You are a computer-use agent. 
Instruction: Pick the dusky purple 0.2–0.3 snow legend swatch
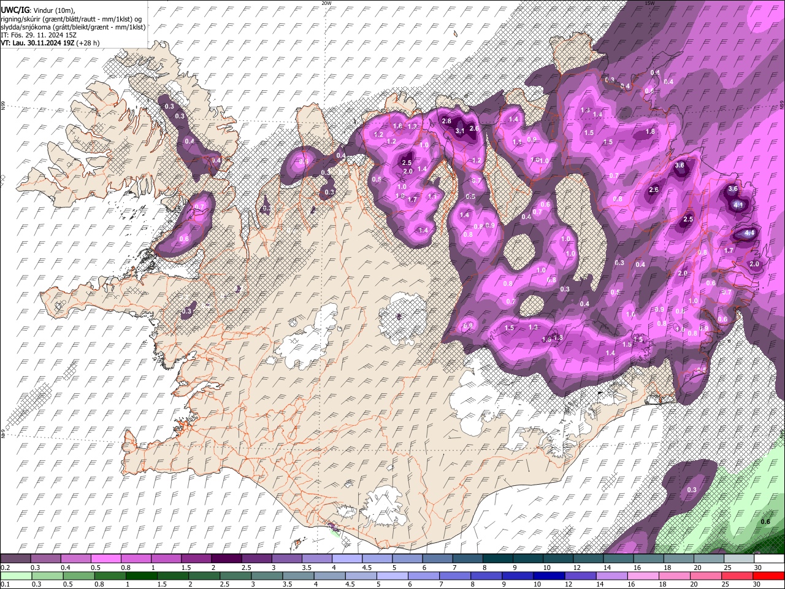click(x=17, y=559)
